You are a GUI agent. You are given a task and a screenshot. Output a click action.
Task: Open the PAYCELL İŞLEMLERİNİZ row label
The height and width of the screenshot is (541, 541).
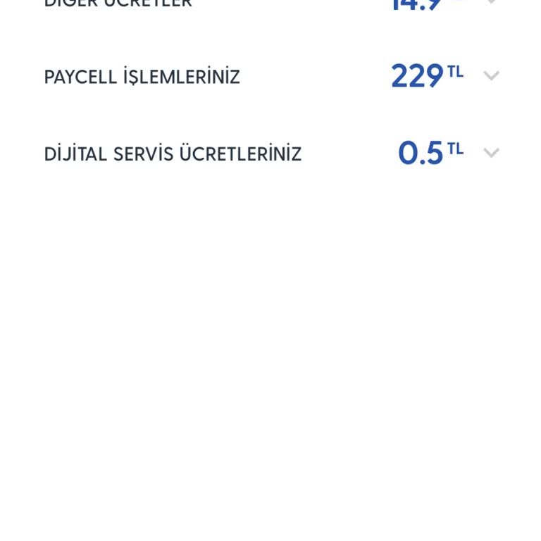pos(142,75)
